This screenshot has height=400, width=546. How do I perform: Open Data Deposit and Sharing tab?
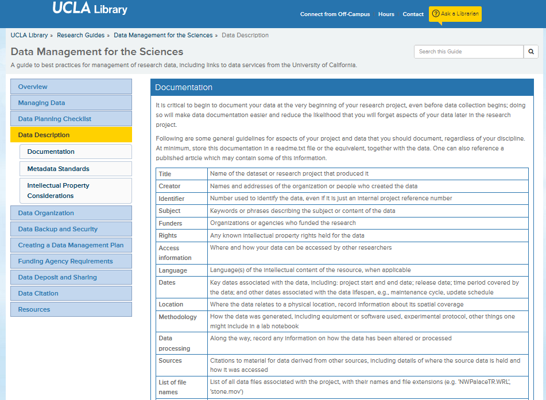click(x=71, y=277)
